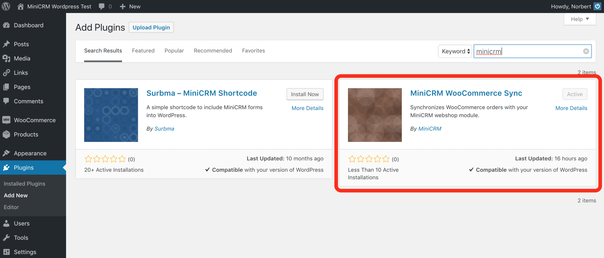Screen dimensions: 604x258
Task: Switch to the Popular tab
Action: [174, 51]
